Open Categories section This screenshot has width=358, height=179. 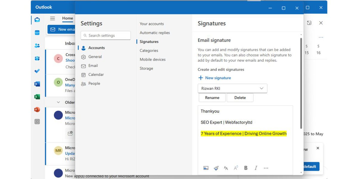(x=149, y=51)
